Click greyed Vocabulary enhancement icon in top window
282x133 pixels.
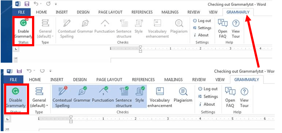pyautogui.click(x=157, y=23)
